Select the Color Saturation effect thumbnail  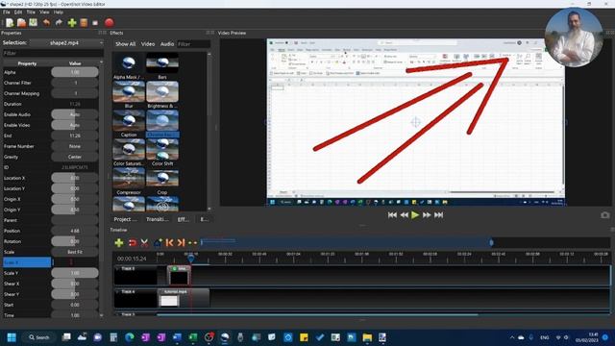coord(129,150)
